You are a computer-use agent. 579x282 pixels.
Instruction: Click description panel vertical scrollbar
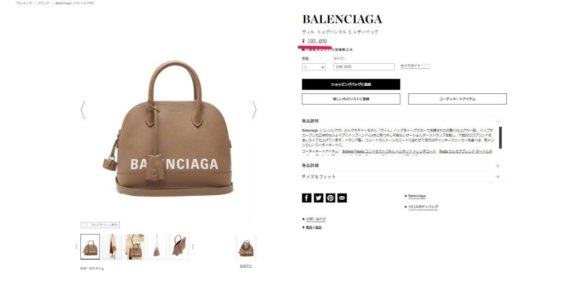(500, 137)
